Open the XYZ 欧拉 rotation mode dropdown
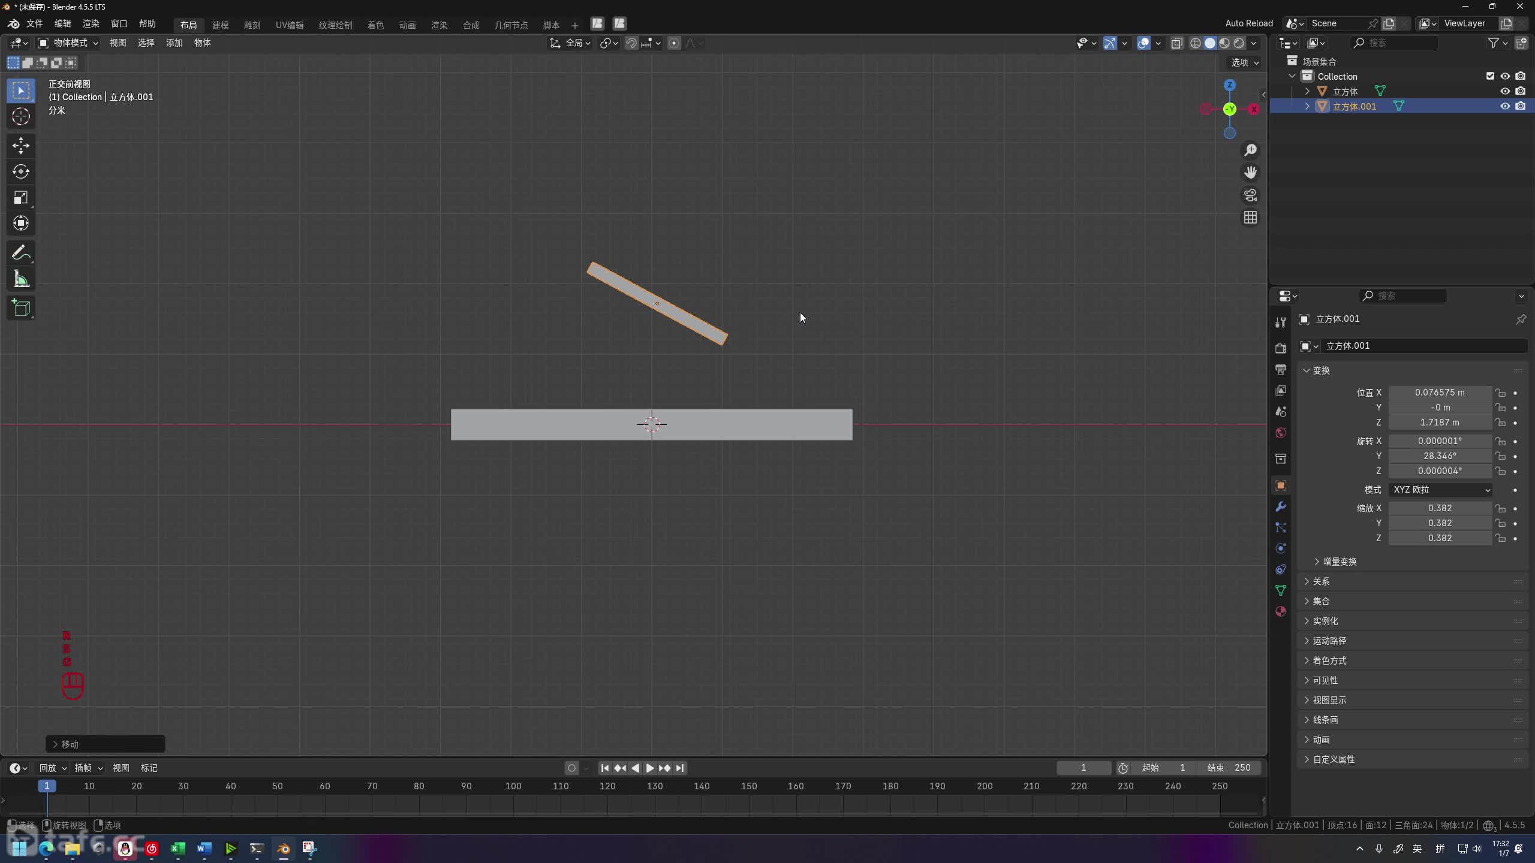The image size is (1535, 863). pyautogui.click(x=1440, y=490)
